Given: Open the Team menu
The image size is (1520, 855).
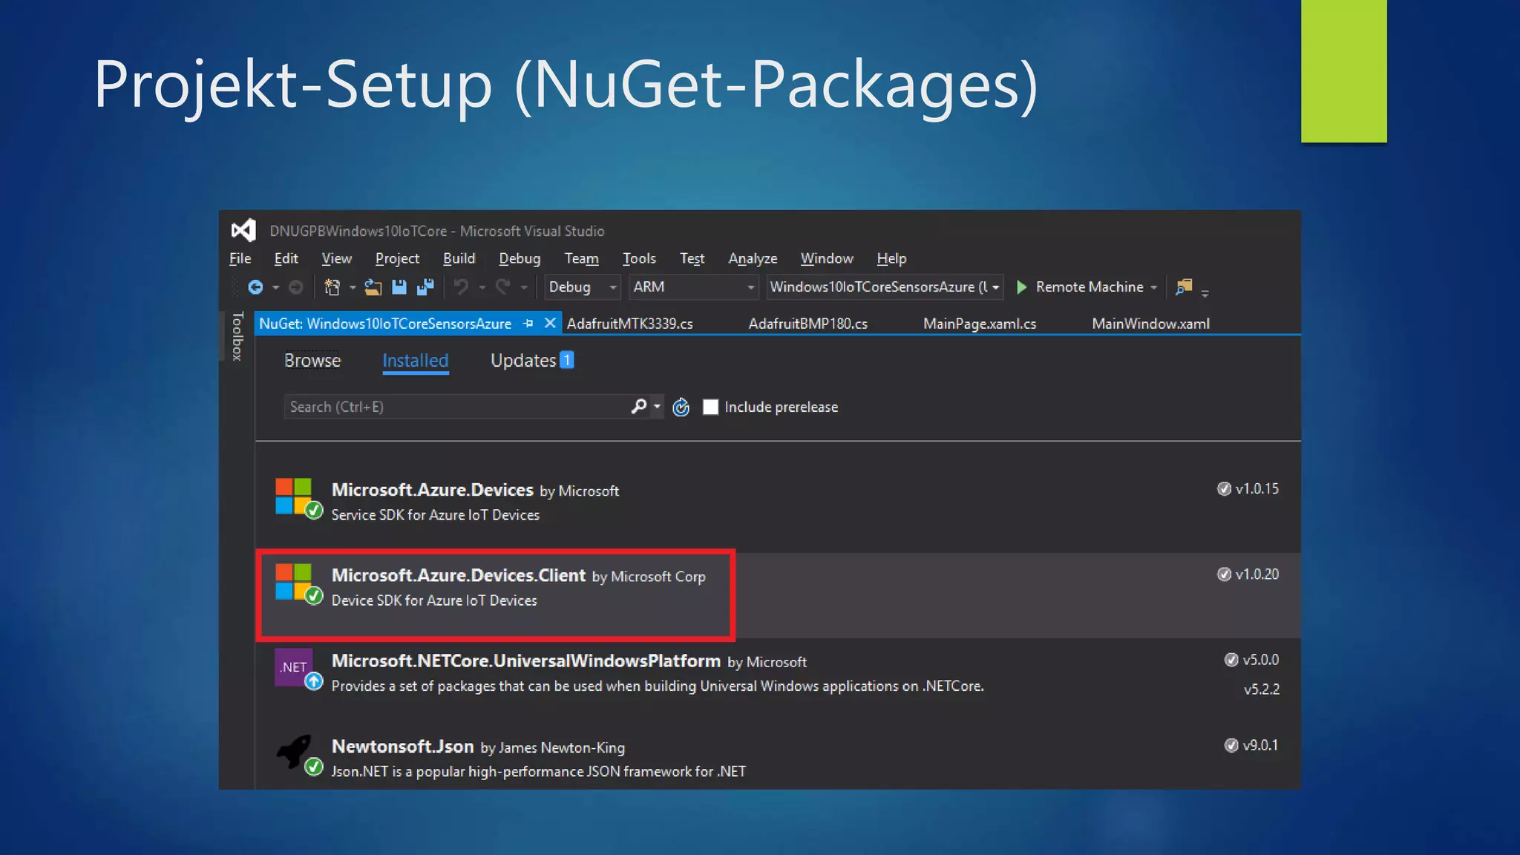Looking at the screenshot, I should pos(581,258).
